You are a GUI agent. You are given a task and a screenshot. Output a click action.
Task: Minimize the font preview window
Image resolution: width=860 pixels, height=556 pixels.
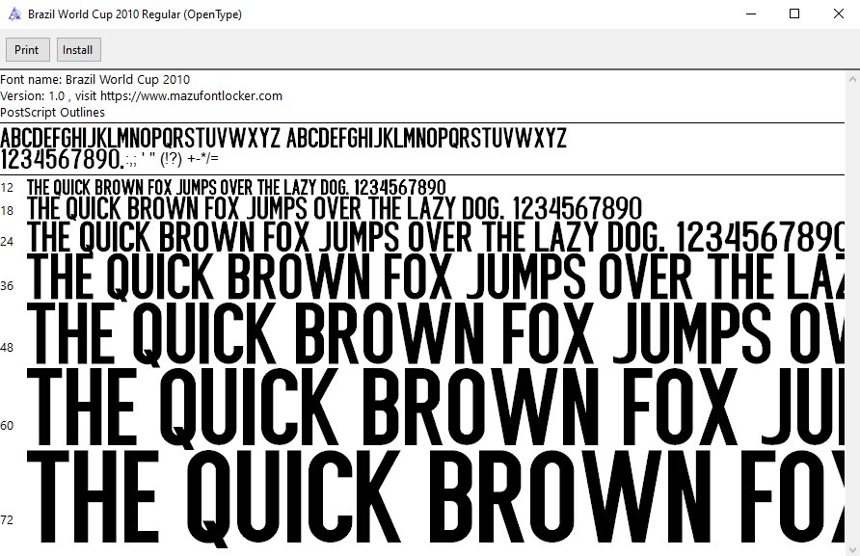pyautogui.click(x=749, y=13)
